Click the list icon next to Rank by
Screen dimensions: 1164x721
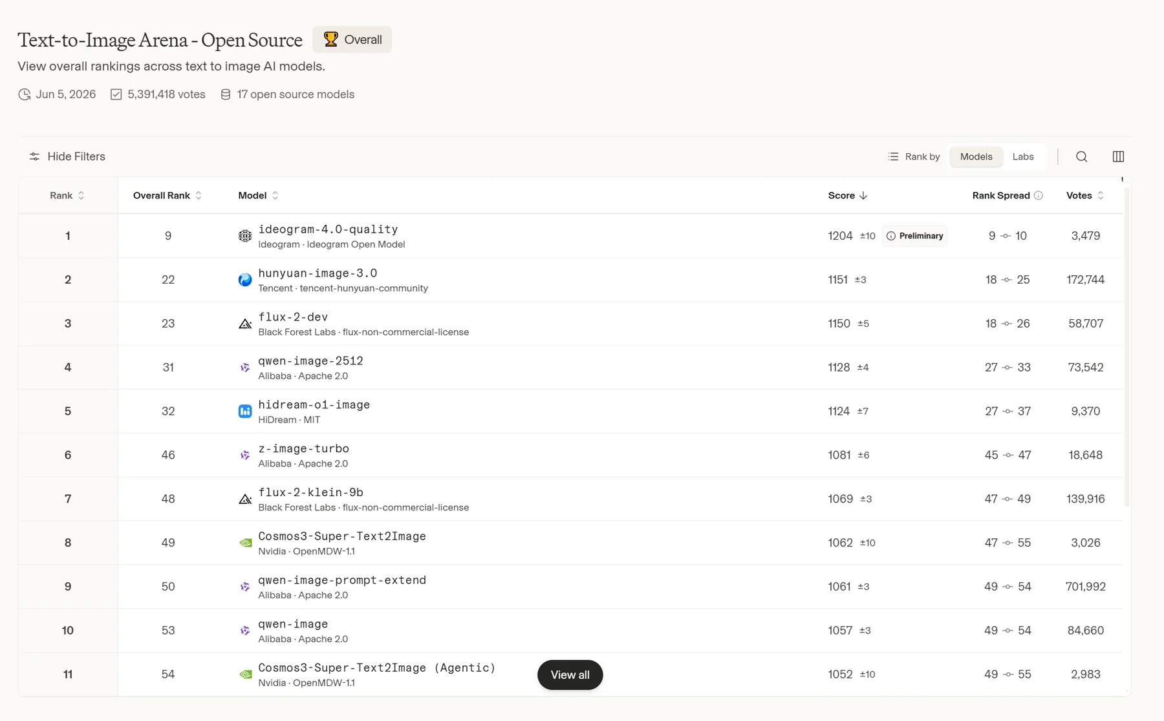893,156
